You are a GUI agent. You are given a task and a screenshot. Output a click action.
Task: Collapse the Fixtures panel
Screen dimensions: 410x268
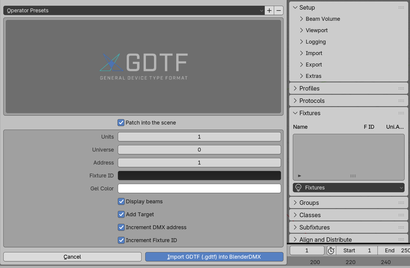(x=295, y=113)
